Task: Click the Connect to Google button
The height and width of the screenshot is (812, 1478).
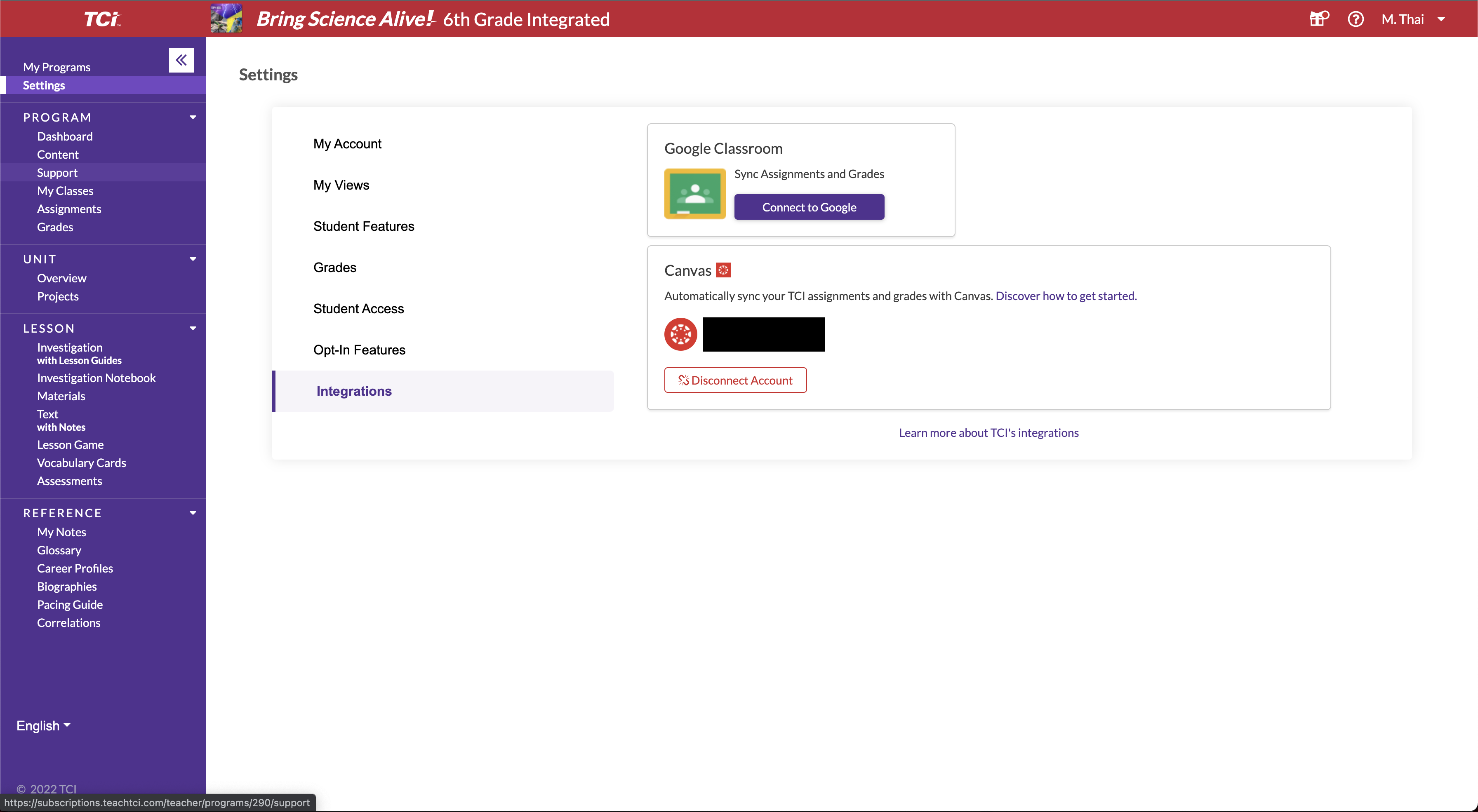Action: [809, 207]
